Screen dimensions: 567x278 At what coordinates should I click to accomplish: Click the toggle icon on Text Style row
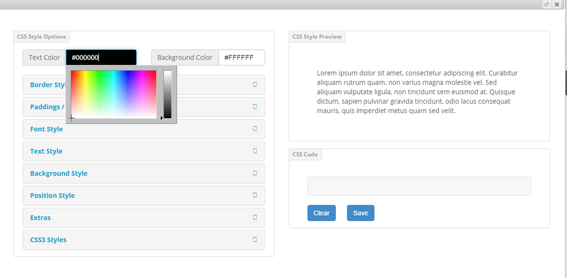coord(255,151)
